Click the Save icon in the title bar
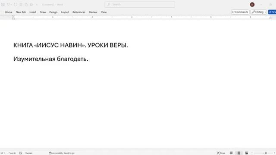This screenshot has width=276, height=155. click(x=3, y=5)
